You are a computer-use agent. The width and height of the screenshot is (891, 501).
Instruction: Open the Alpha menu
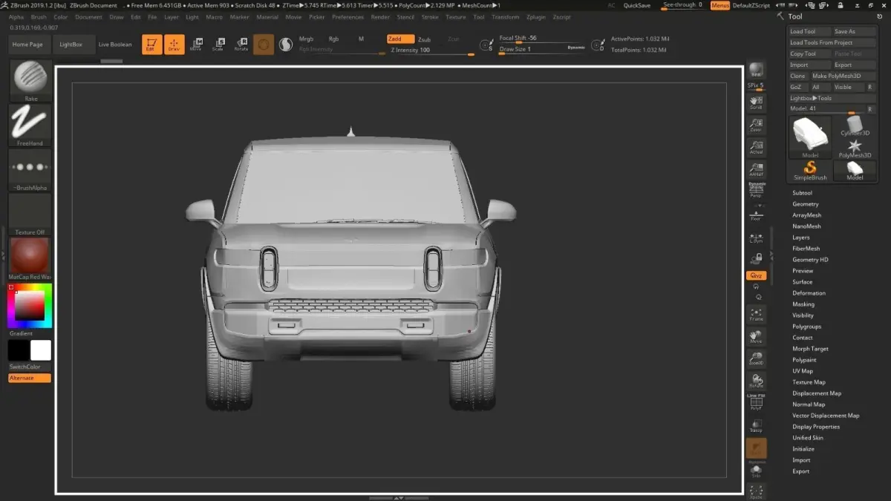(16, 16)
